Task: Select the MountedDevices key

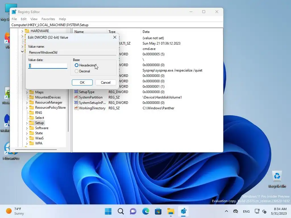Action: pyautogui.click(x=48, y=97)
